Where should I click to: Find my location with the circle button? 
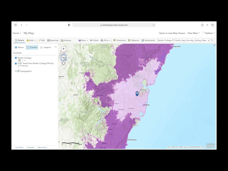(63, 63)
